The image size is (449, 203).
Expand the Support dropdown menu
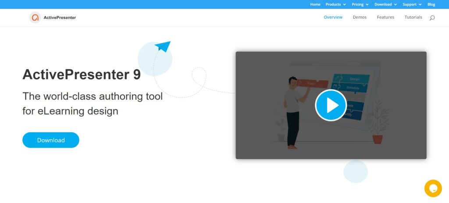click(x=412, y=4)
